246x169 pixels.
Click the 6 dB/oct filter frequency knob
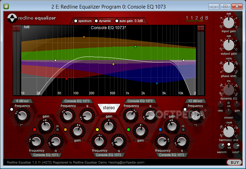click(22, 116)
